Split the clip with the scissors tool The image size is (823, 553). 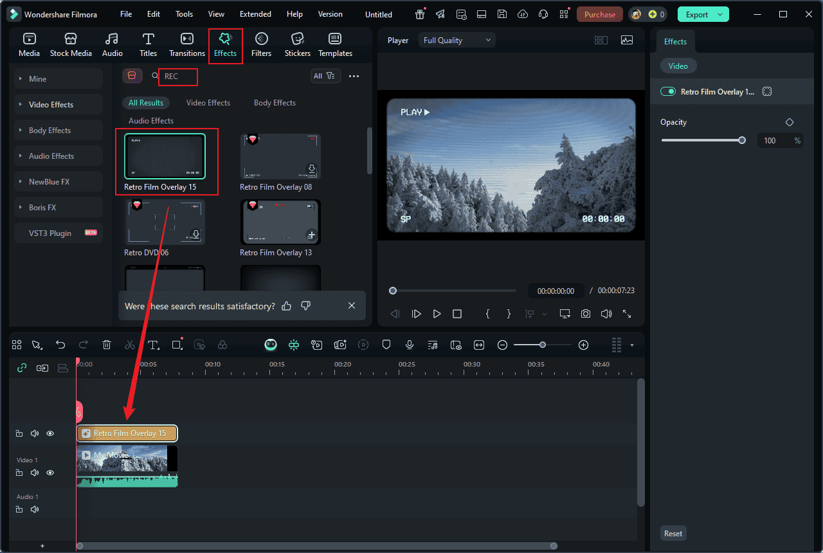129,345
